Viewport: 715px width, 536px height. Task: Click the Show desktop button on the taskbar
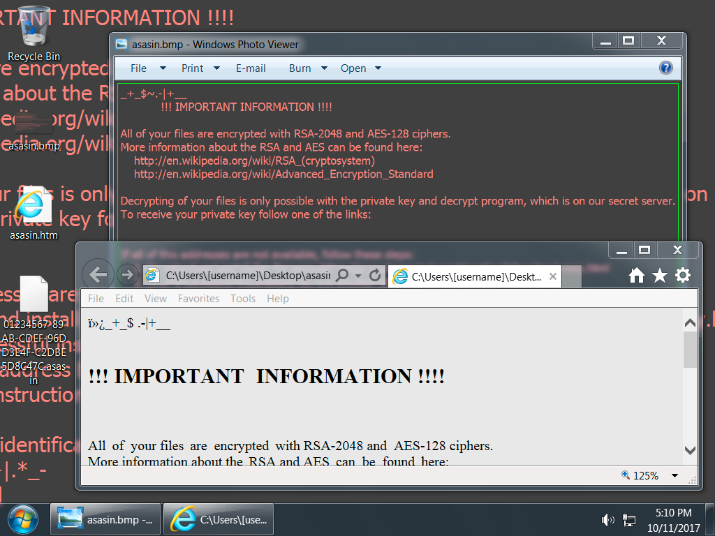click(710, 519)
